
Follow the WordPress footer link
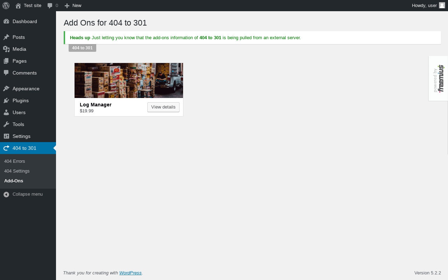coord(131,273)
